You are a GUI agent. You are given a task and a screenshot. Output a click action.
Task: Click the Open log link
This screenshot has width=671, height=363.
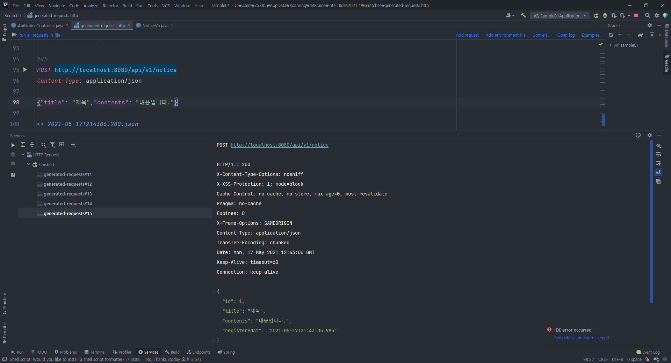coord(566,35)
